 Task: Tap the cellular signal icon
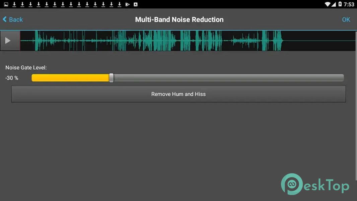(x=334, y=4)
